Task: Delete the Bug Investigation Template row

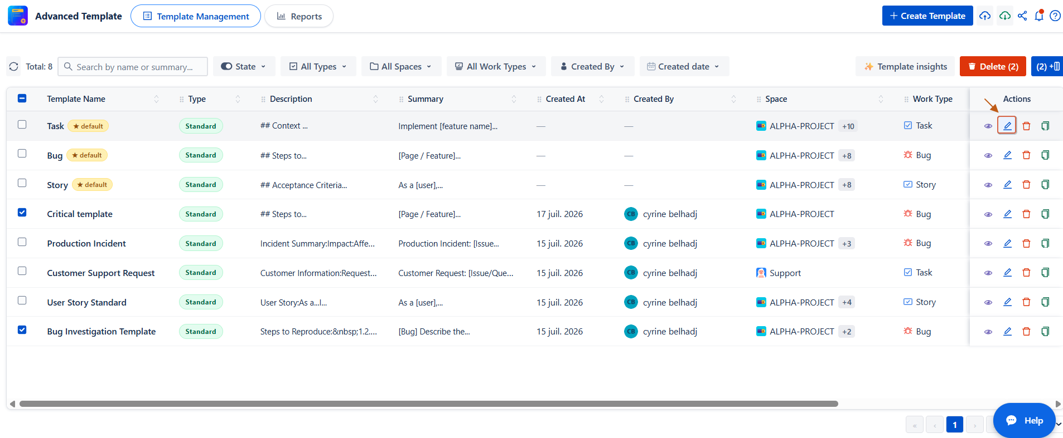Action: coord(1026,332)
